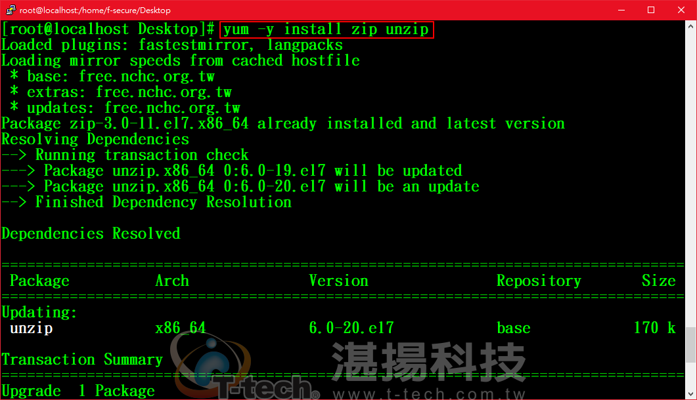Click the Package column header
697x400 pixels.
point(39,281)
